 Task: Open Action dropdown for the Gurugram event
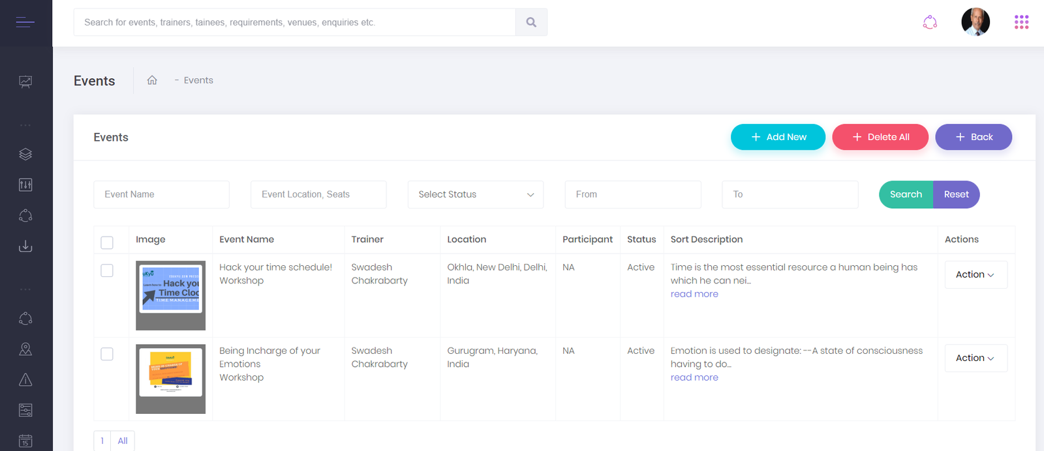coord(975,358)
